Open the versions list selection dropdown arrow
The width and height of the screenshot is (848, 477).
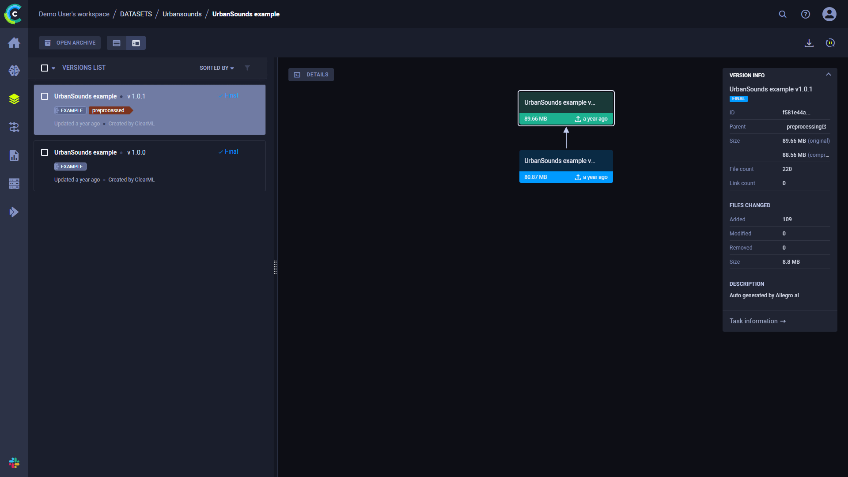tap(53, 68)
